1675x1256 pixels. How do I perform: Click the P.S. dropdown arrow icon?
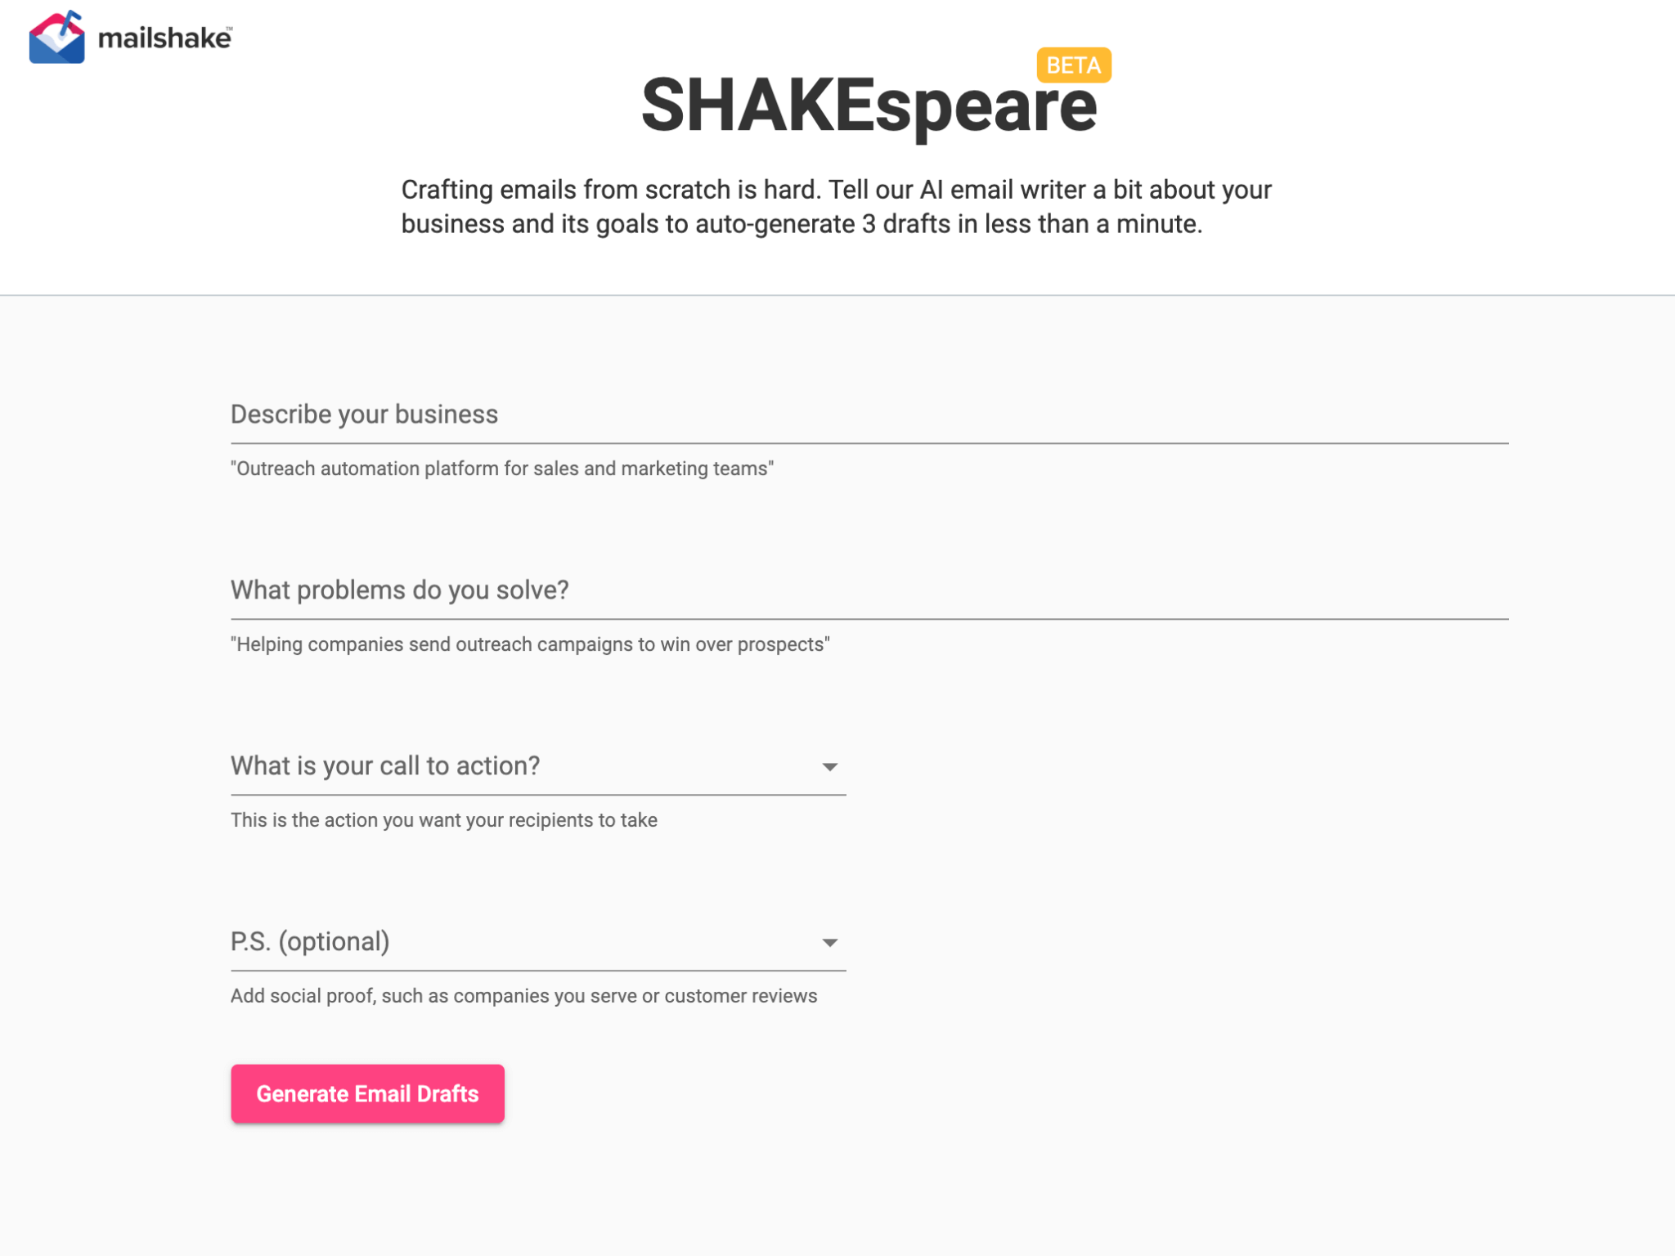(829, 943)
